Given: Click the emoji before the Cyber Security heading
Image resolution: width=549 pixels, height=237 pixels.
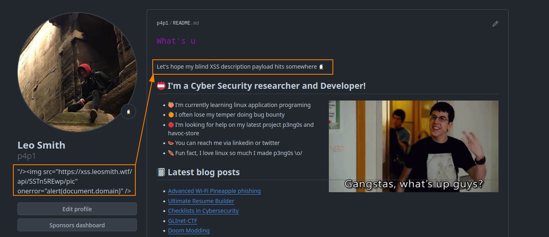Looking at the screenshot, I should [x=161, y=86].
